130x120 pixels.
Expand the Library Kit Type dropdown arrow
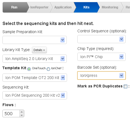[x=62, y=59]
